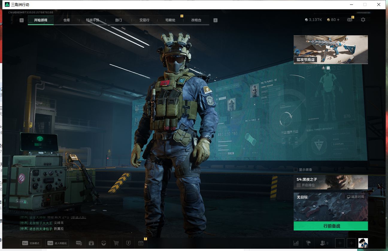Open the gift box icon in bottom bar
The height and width of the screenshot is (251, 388).
pos(91,243)
